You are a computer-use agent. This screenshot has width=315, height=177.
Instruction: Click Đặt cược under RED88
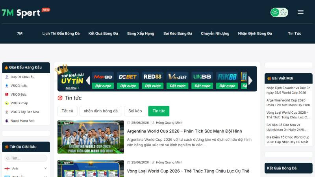153,86
